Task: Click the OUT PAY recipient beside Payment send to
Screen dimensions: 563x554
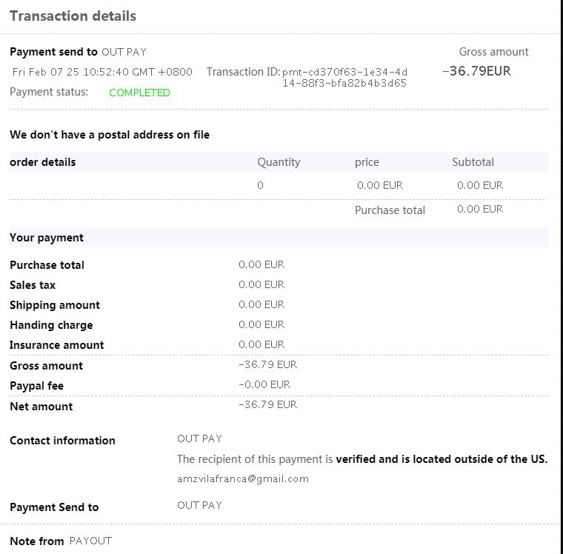Action: coord(124,52)
